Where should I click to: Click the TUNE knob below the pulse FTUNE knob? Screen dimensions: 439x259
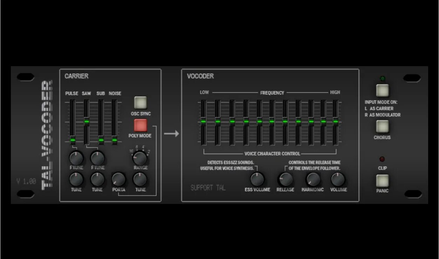pyautogui.click(x=76, y=180)
